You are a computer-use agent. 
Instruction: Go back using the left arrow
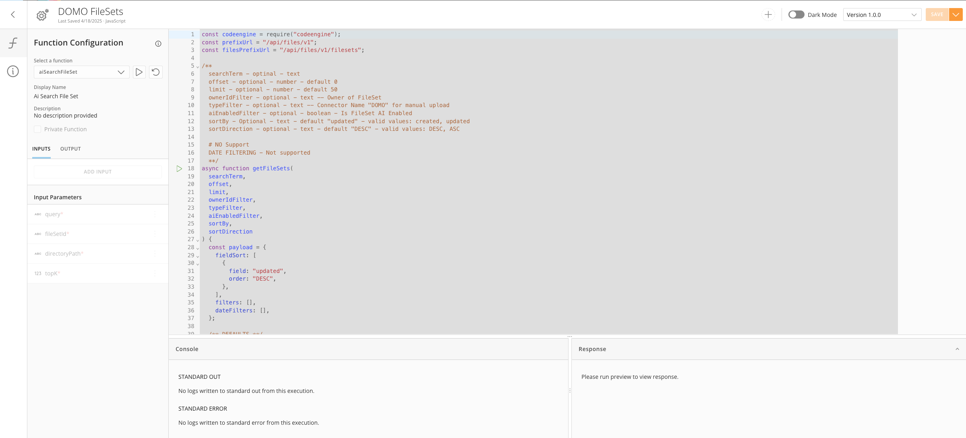13,15
